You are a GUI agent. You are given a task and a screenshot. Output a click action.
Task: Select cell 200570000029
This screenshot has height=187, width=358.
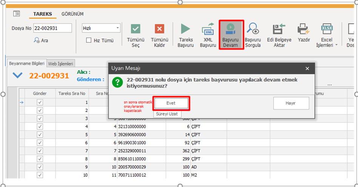[142, 167]
